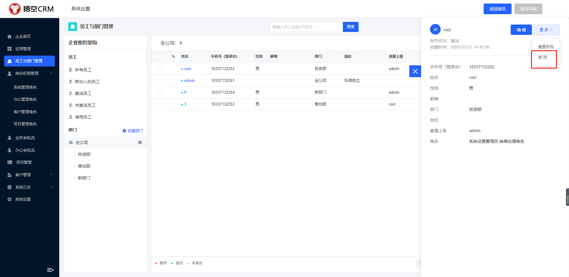The image size is (569, 277).
Task: Click the 停用员工 person icon
Action: tap(71, 117)
